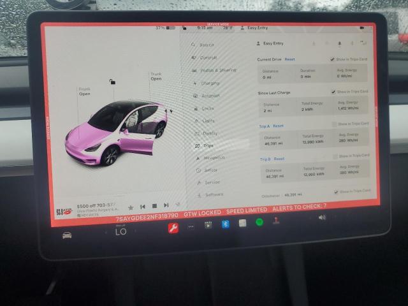
Task: Tap the car icon in the bottom bar
Action: (x=67, y=235)
